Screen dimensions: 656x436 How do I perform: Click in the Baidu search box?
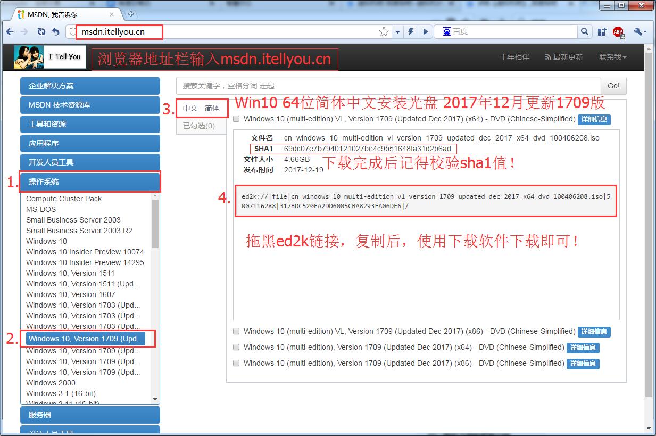click(x=513, y=32)
